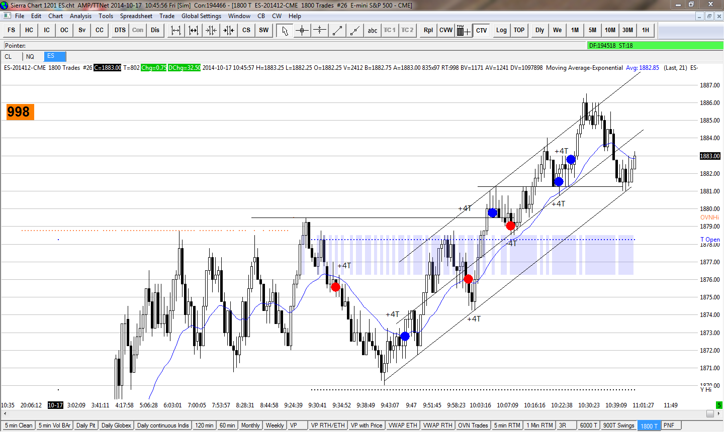Click the SW toolbar button
Viewport: 724px width, 432px height.
click(264, 30)
